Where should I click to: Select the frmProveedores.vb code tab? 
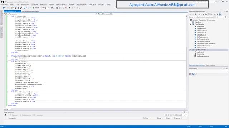tap(10, 11)
